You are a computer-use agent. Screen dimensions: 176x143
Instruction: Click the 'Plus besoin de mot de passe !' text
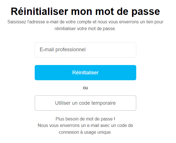click(85, 119)
